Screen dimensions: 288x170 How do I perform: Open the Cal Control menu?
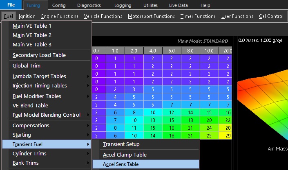tap(271, 16)
